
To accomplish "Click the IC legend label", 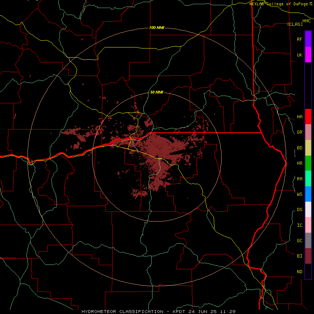I will pos(299,225).
